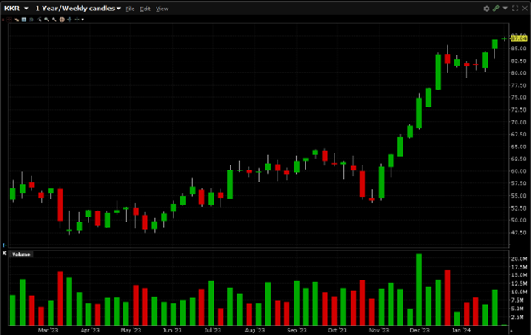The image size is (531, 335).
Task: Click the Sep '23 time axis label
Action: (297, 330)
